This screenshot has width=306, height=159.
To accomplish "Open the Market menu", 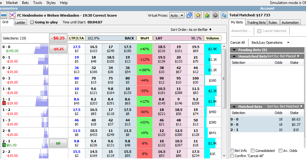I will point(12,3).
